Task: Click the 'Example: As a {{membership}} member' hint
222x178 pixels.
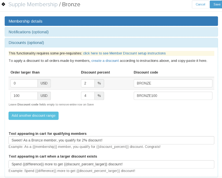Action: tap(85, 147)
